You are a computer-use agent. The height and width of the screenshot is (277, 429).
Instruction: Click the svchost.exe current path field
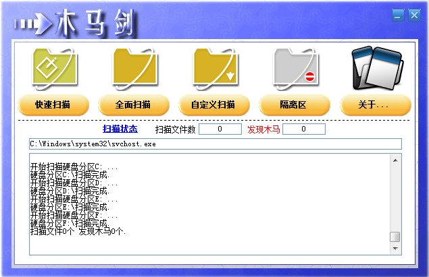pyautogui.click(x=216, y=144)
